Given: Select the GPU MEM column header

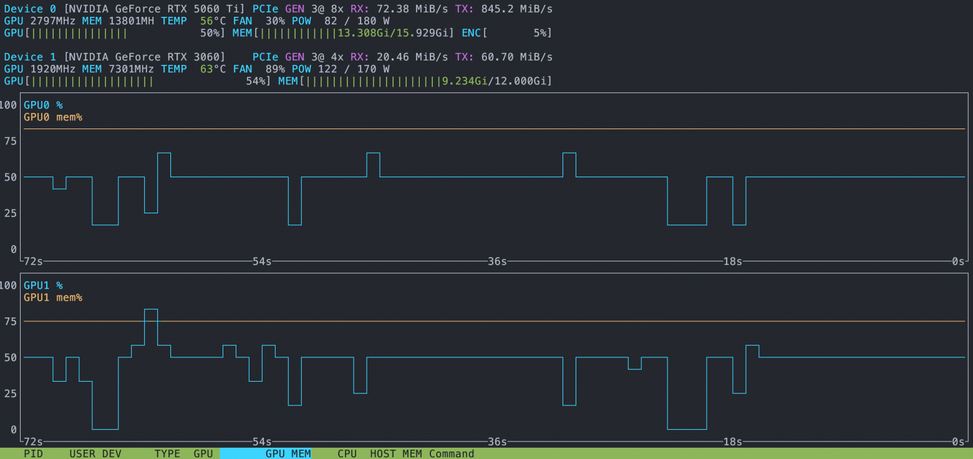Looking at the screenshot, I should pyautogui.click(x=288, y=453).
